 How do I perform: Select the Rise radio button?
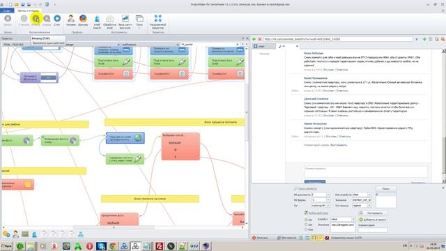(307, 229)
